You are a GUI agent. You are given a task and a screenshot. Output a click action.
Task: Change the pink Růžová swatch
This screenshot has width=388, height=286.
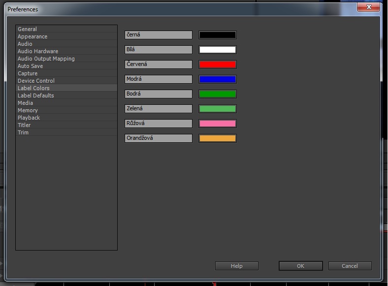(x=218, y=124)
